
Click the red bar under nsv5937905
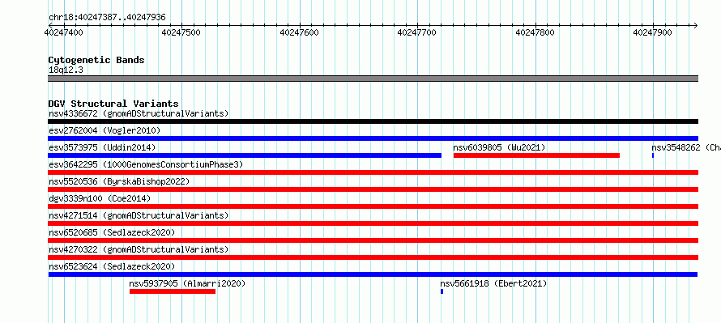click(x=173, y=291)
